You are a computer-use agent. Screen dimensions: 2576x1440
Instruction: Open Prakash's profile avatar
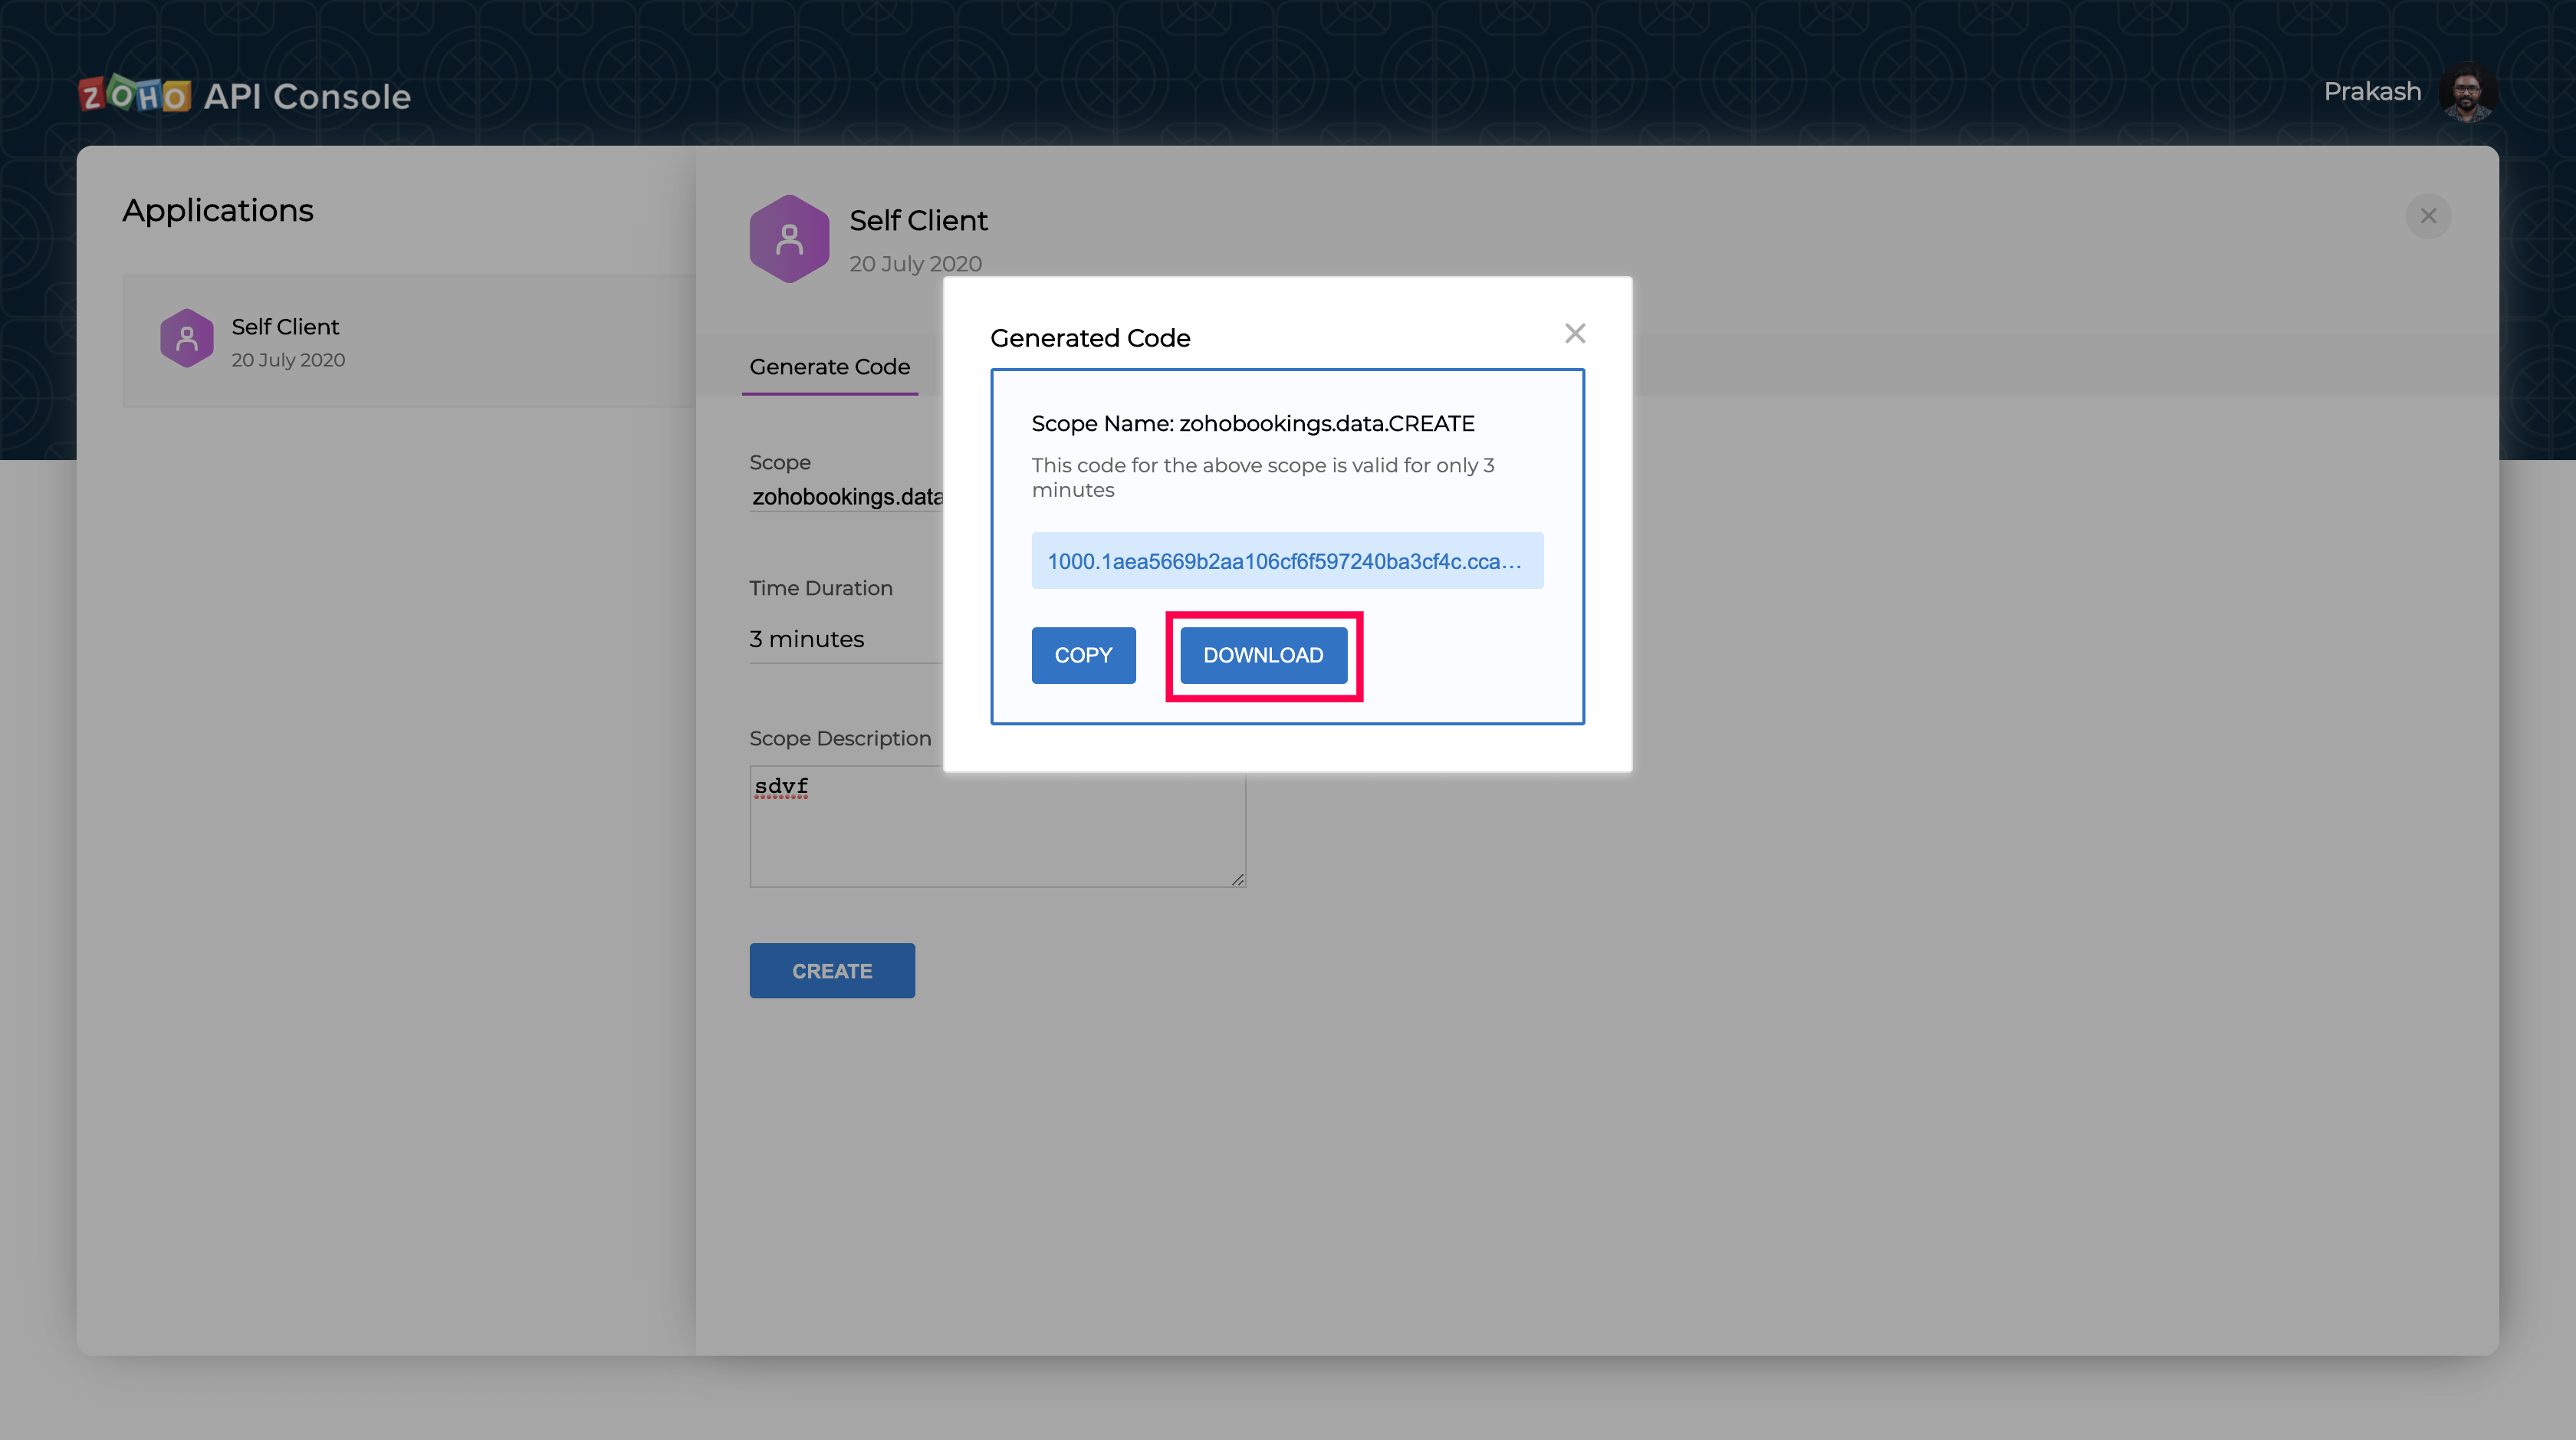[x=2467, y=92]
